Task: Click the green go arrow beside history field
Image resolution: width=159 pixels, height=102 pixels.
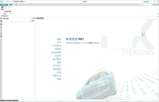Action: (x=31, y=21)
